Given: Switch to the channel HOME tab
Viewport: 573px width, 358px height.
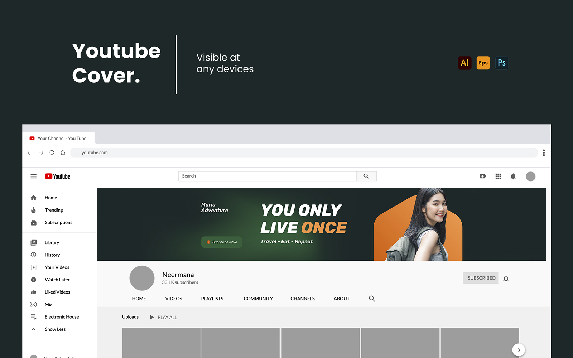Looking at the screenshot, I should click(x=139, y=299).
